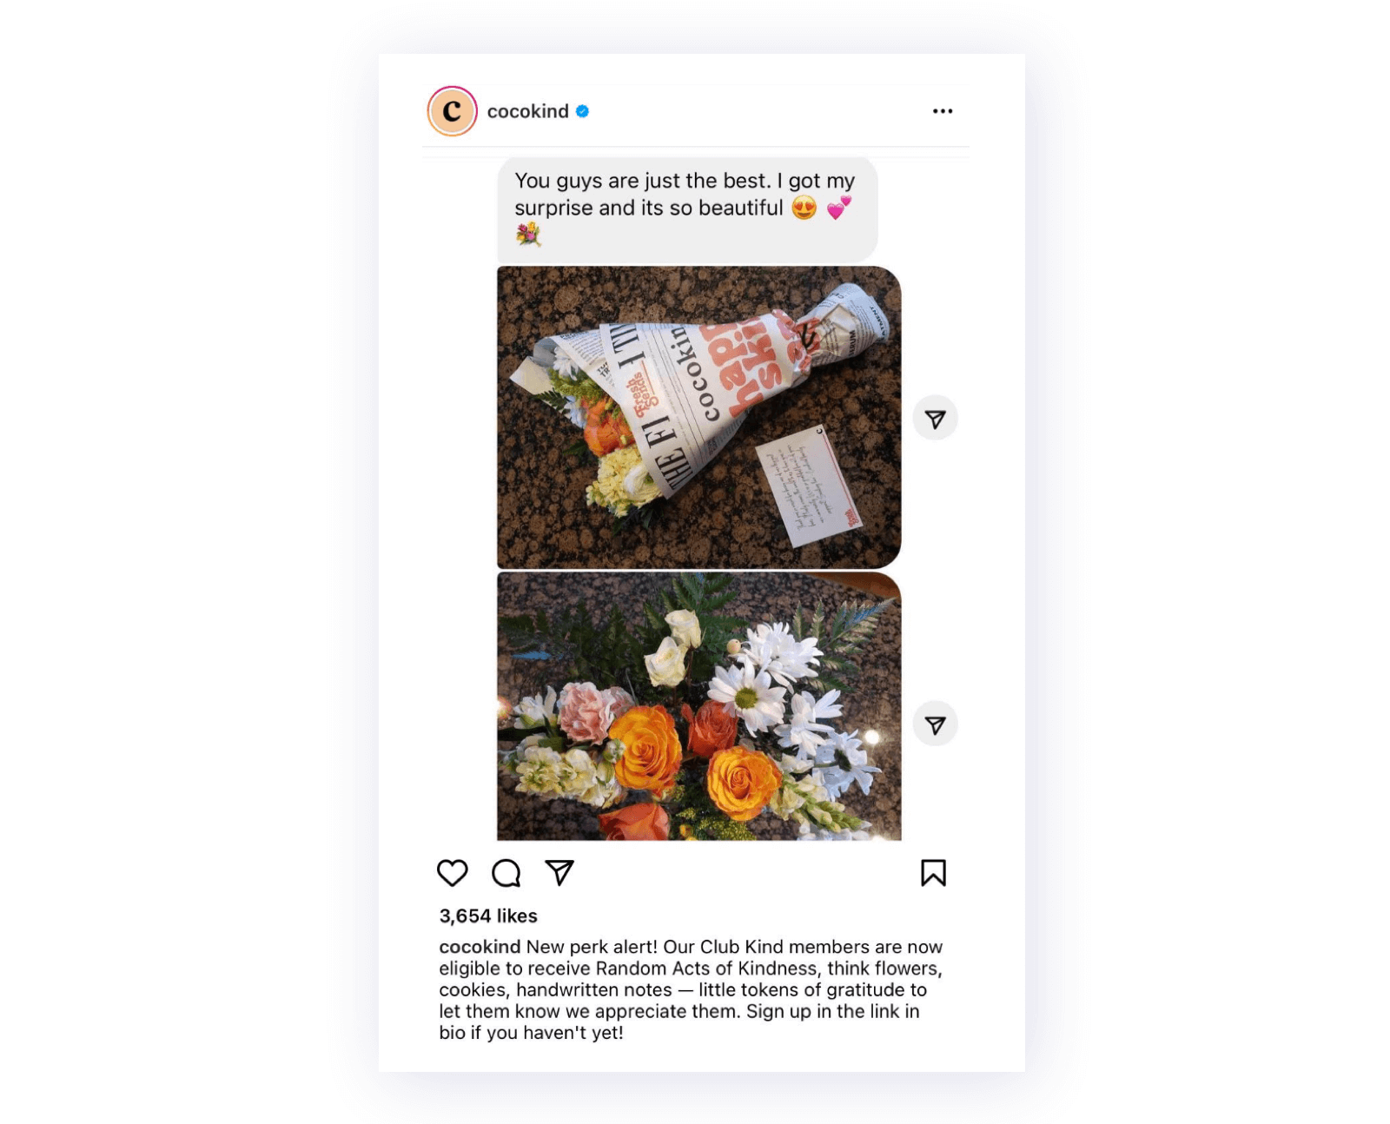
Task: Open cocokind username in the post header
Action: point(527,111)
